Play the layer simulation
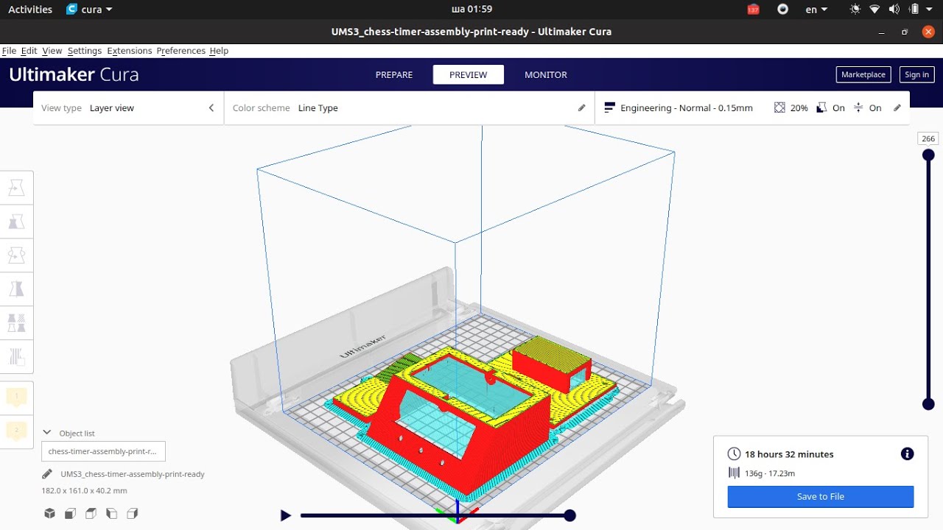Image resolution: width=943 pixels, height=530 pixels. [x=285, y=516]
